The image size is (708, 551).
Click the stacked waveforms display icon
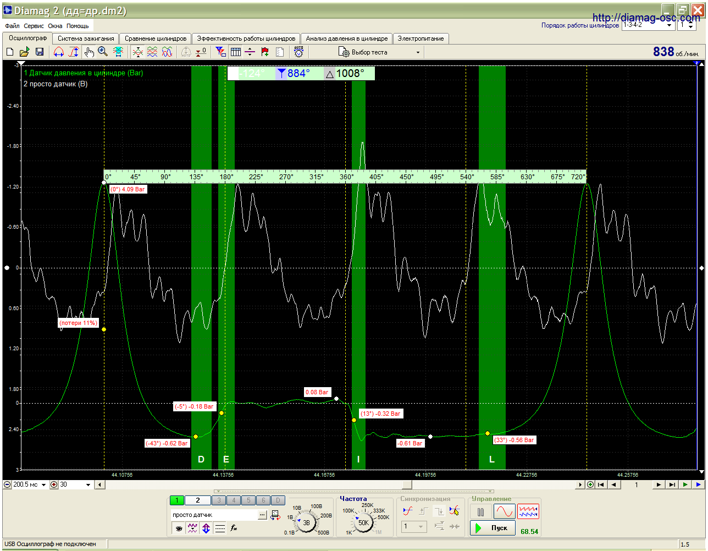click(x=152, y=52)
